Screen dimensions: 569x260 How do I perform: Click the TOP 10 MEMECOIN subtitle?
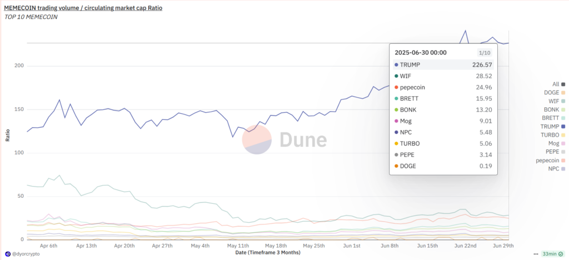[31, 17]
